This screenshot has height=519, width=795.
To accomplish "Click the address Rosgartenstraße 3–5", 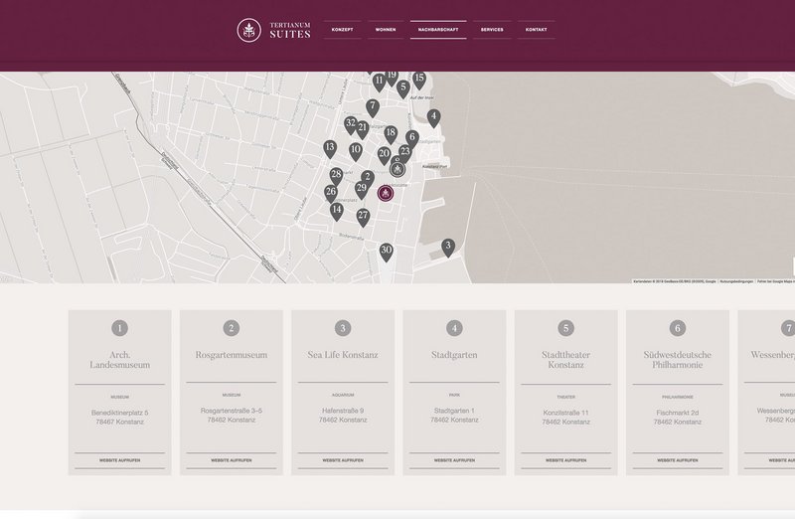I will click(x=232, y=411).
